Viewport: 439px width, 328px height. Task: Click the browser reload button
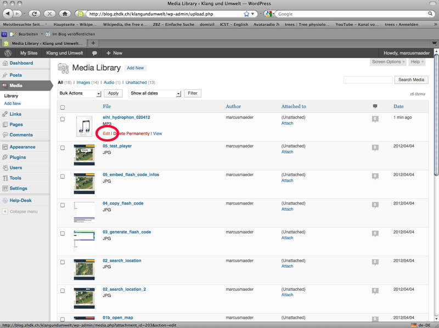coord(35,13)
